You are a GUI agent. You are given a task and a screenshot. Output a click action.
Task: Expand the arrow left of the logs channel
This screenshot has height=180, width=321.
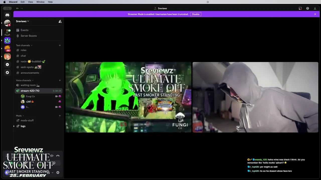(x=14, y=126)
